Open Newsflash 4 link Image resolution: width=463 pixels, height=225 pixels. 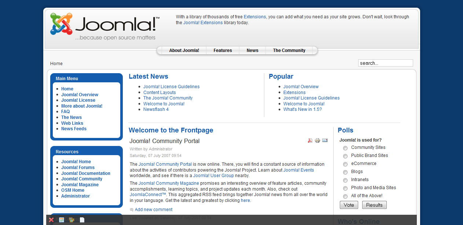click(x=156, y=109)
